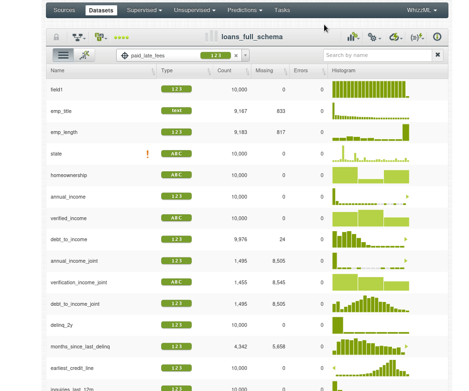
Task: Open the WhizzML scripting icon menu
Action: 417,37
